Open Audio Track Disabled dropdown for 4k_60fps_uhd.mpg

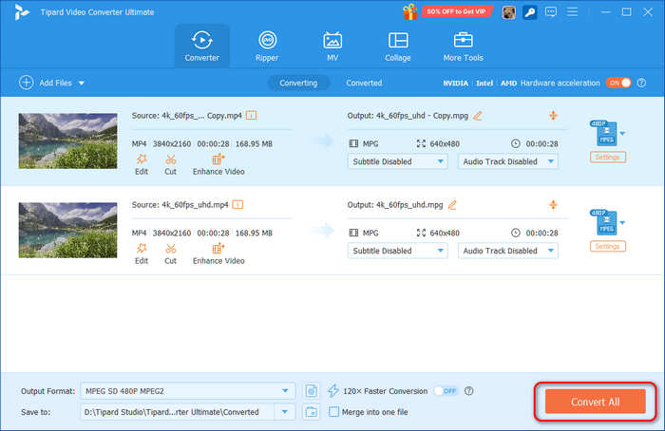coord(508,251)
